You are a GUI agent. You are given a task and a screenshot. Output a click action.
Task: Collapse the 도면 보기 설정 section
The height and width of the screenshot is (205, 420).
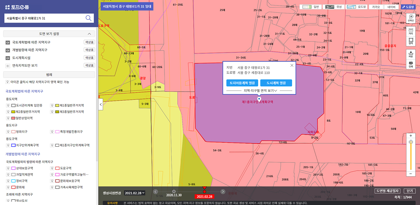click(x=89, y=34)
